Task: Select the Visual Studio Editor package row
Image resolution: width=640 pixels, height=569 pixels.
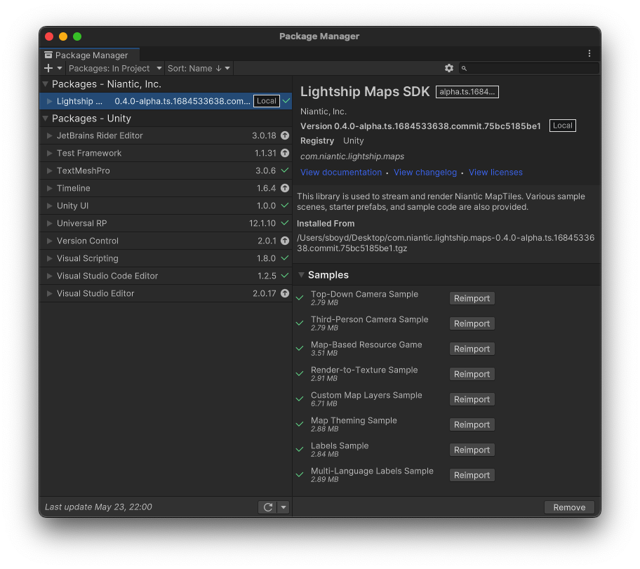Action: click(166, 293)
